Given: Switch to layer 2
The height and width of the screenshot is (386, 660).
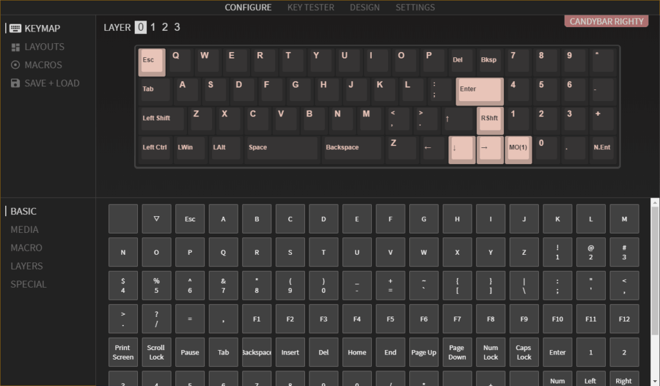Looking at the screenshot, I should tap(165, 27).
